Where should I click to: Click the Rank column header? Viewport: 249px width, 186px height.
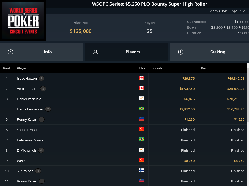click(x=7, y=68)
